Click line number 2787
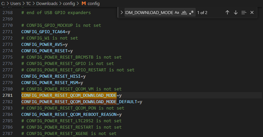This screenshot has height=137, width=263. pos(8,133)
